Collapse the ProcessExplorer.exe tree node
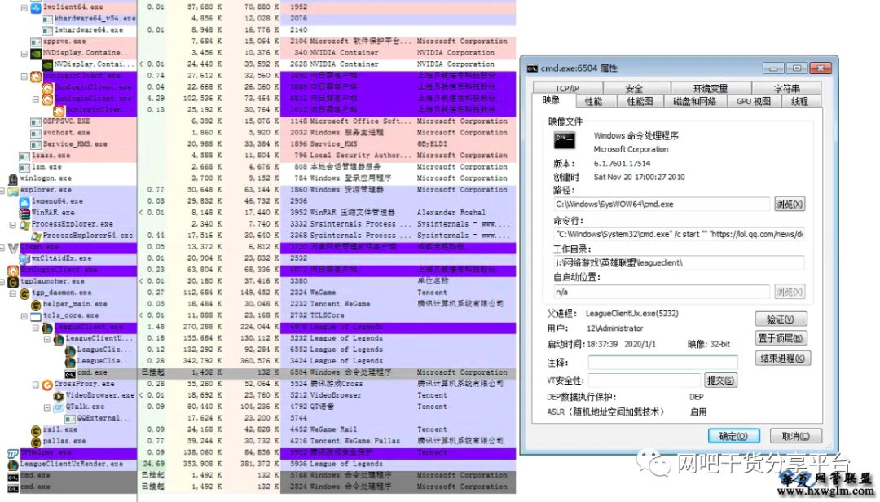This screenshot has height=502, width=880. point(13,225)
